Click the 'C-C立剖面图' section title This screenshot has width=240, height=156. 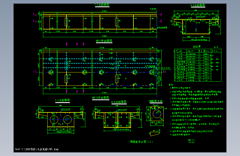click(62, 100)
